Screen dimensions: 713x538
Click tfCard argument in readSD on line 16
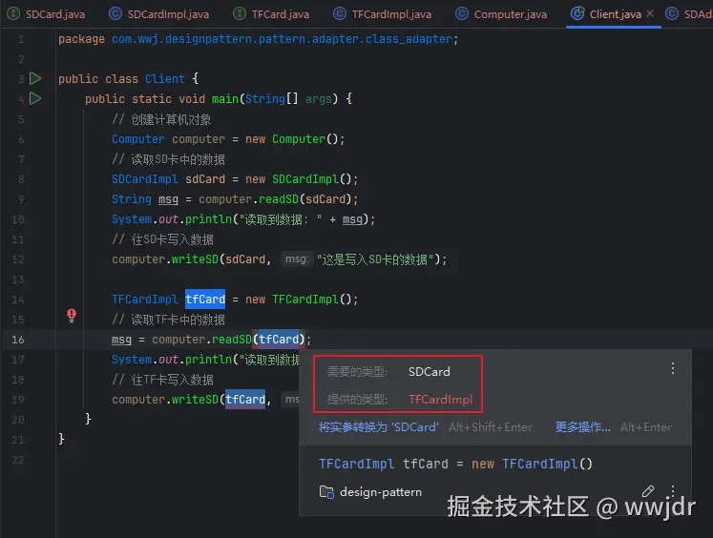point(279,340)
